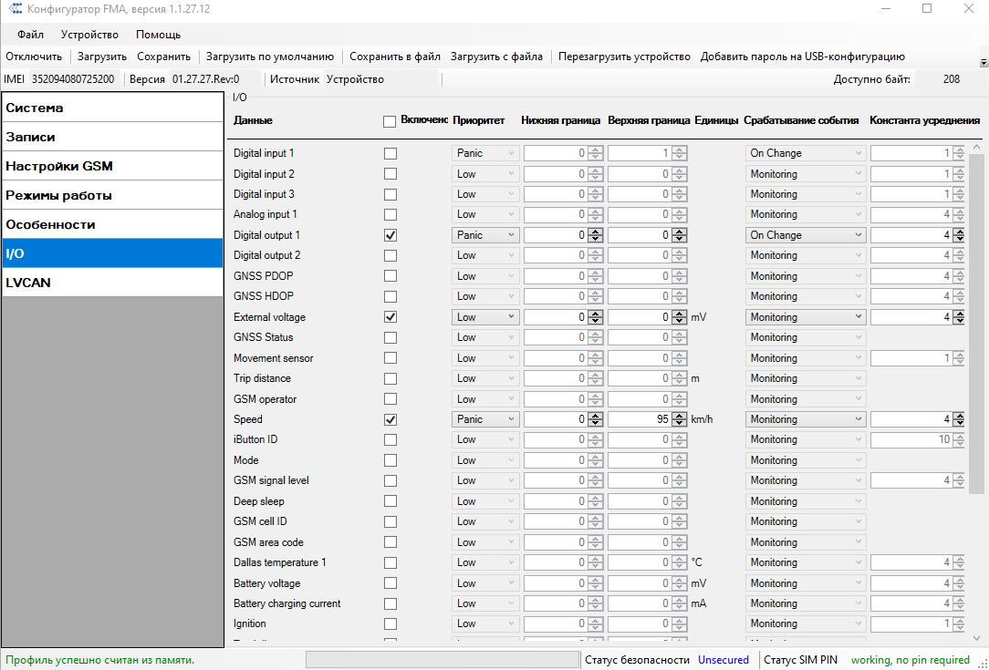Click the toolbar overflow arrow icon
The width and height of the screenshot is (989, 670).
(984, 62)
